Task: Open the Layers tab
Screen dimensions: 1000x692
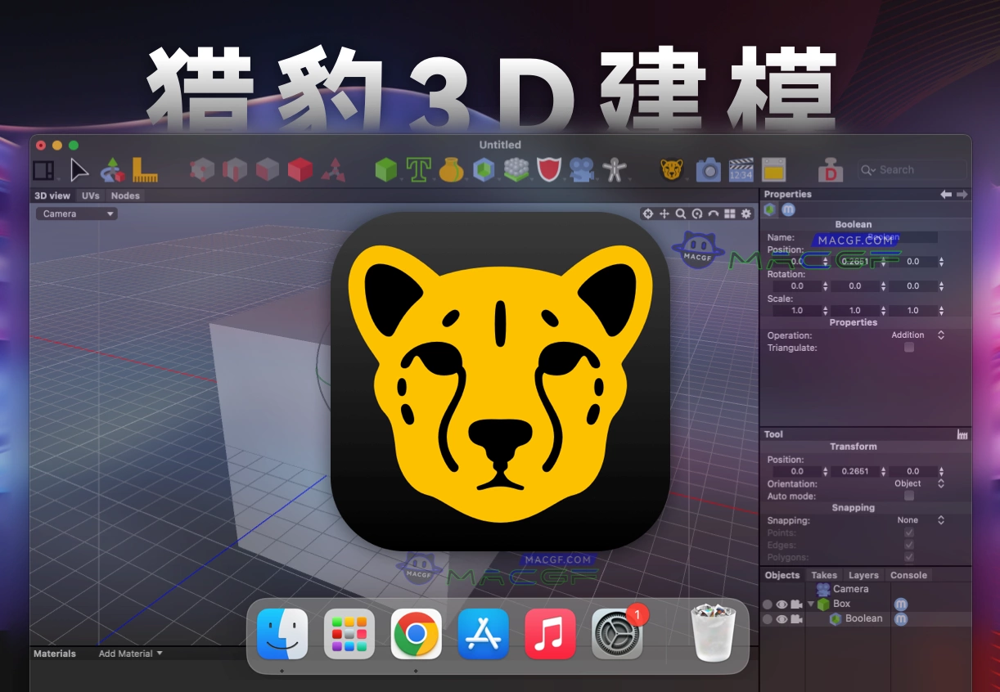Action: 863,575
